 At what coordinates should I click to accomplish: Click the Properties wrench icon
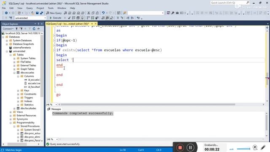[173, 13]
